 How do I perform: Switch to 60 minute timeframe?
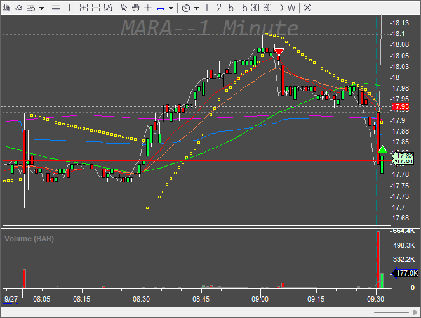267,8
